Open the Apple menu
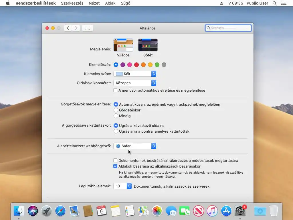This screenshot has width=293, height=220. coord(8,3)
